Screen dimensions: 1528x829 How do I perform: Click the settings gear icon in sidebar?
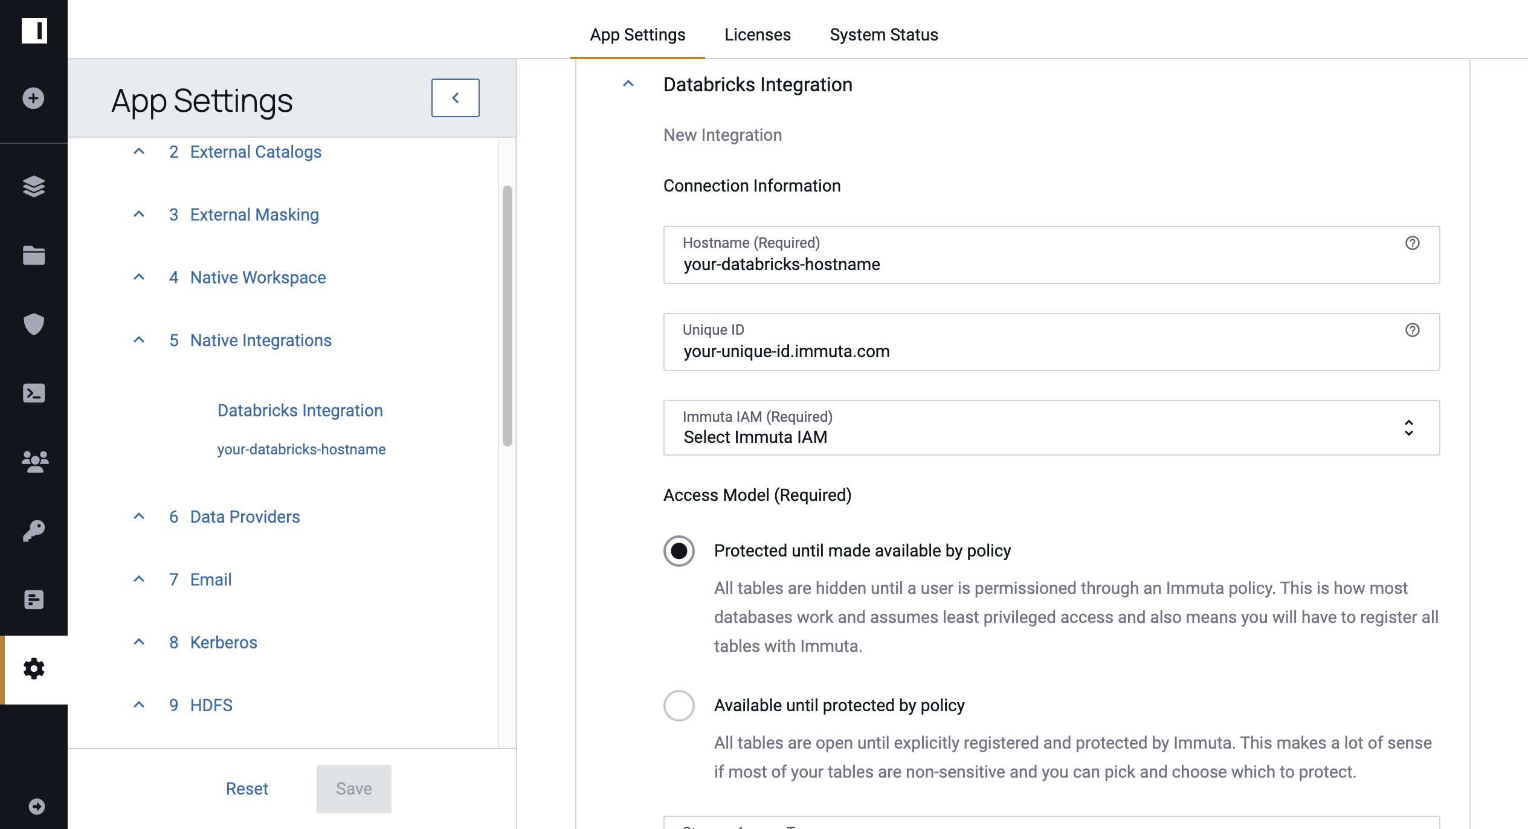click(x=34, y=669)
